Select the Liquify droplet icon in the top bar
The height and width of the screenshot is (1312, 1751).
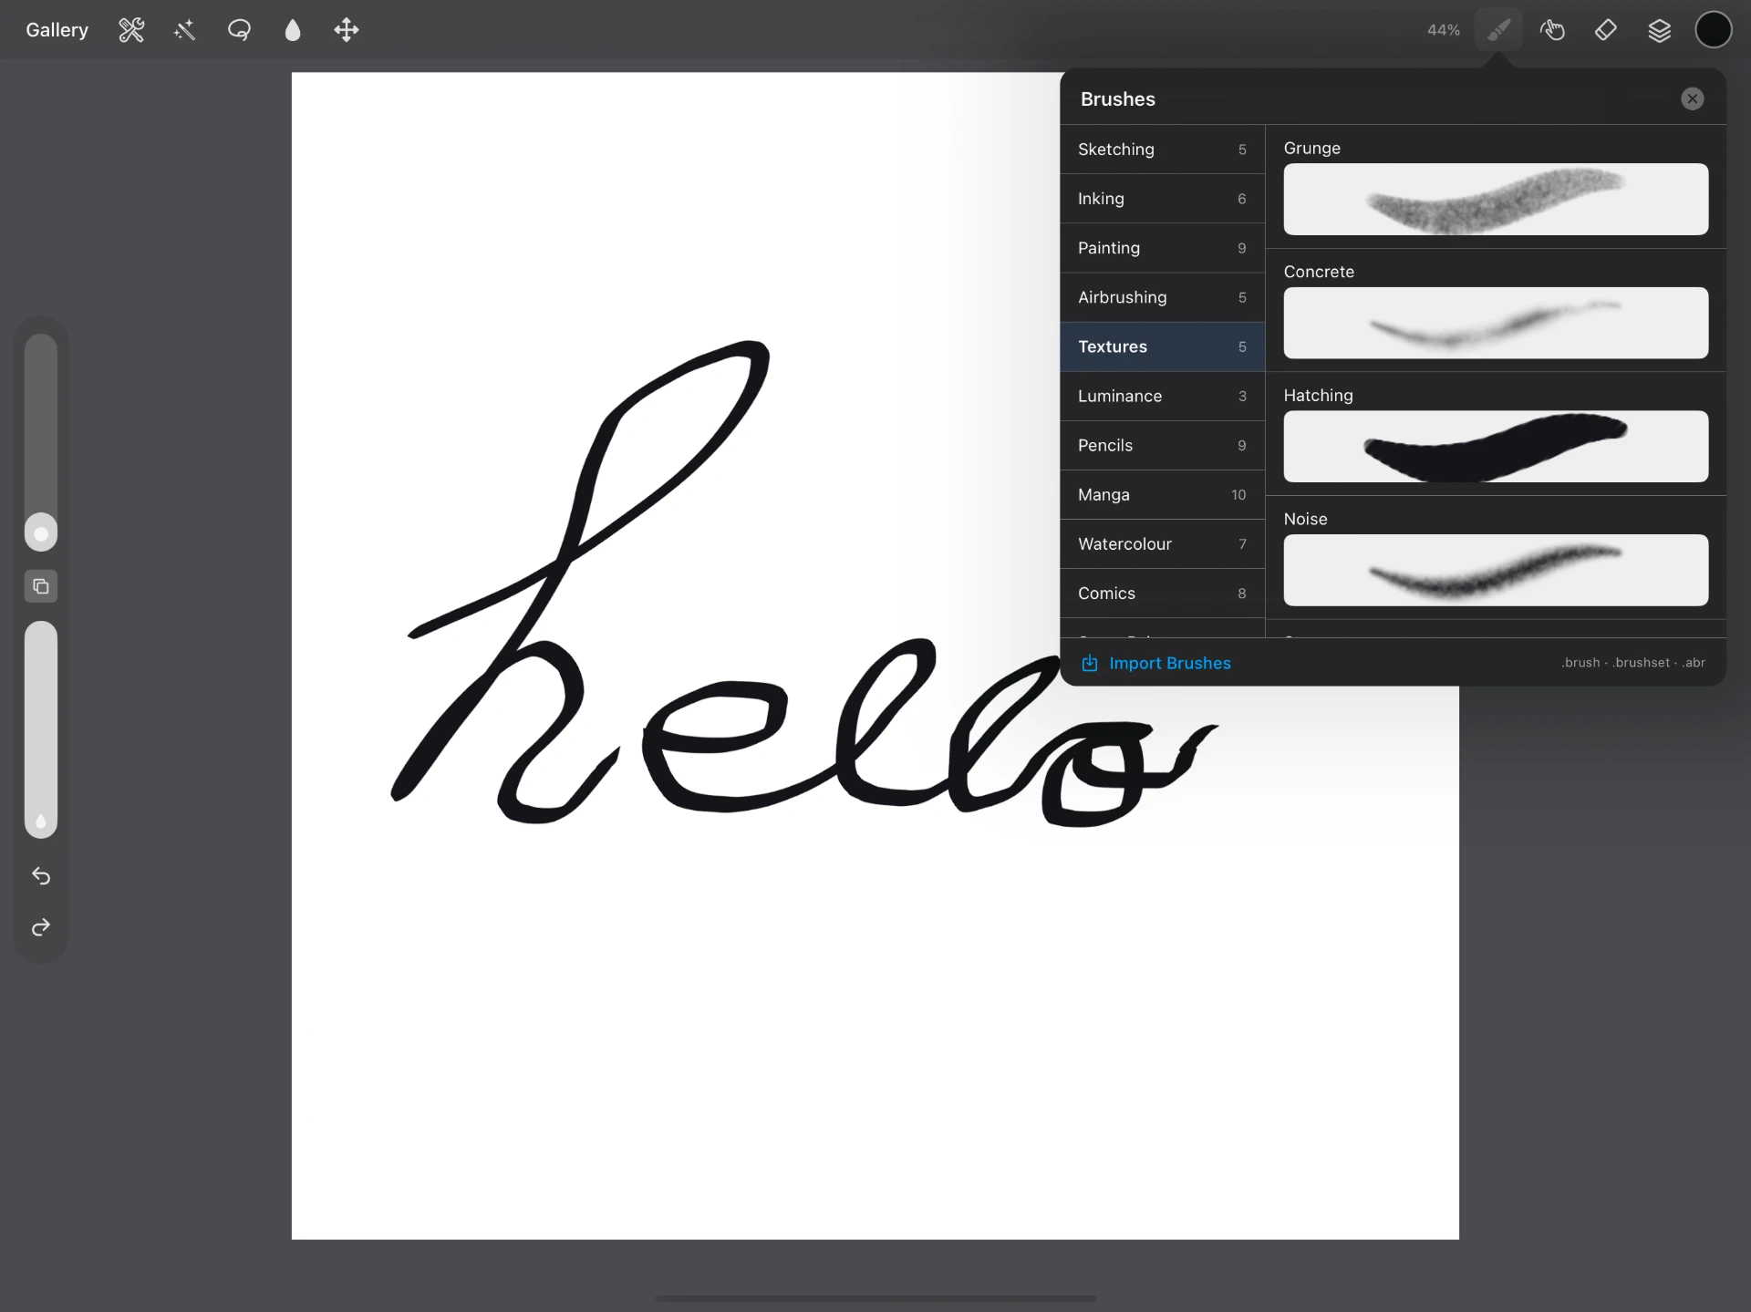point(293,30)
